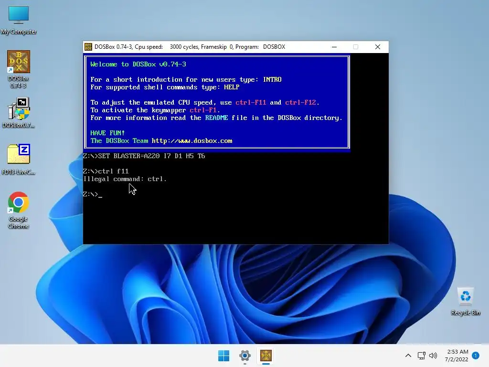Select the DOSBox0.7 installer desktop icon

point(19,112)
